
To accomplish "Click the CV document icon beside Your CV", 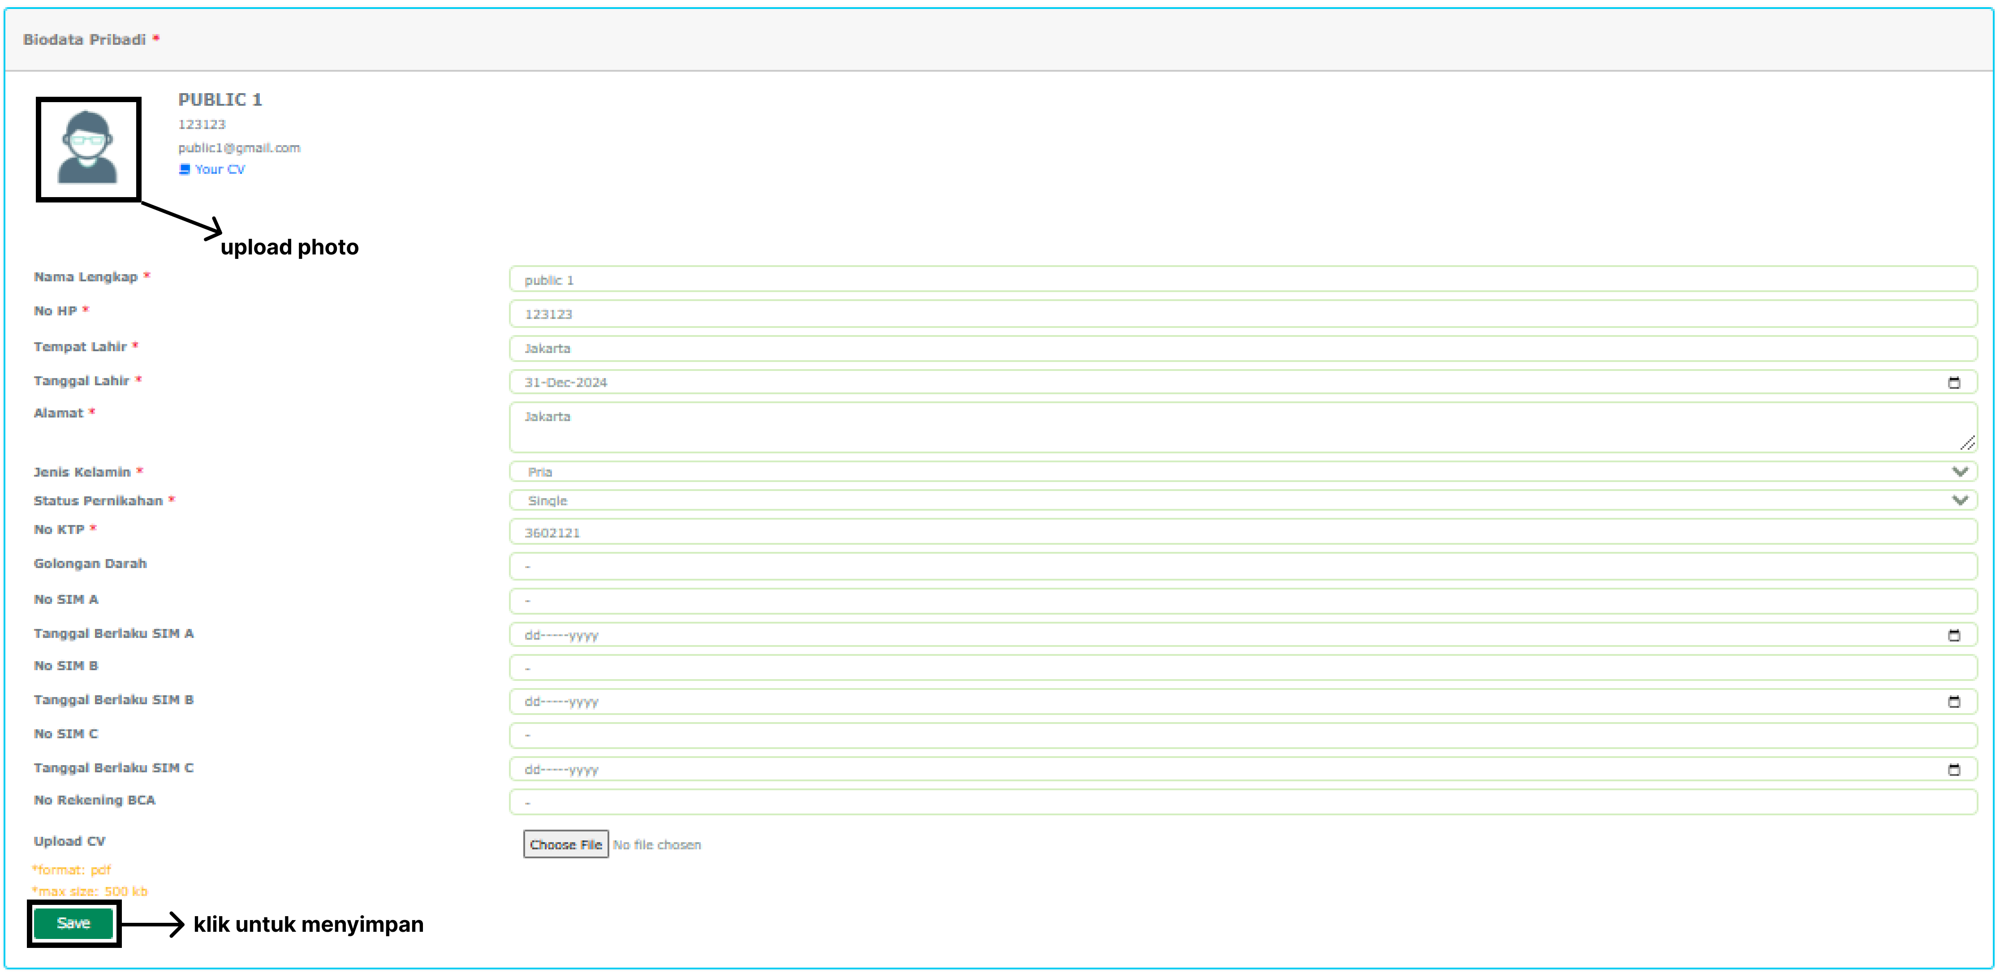I will [x=184, y=169].
